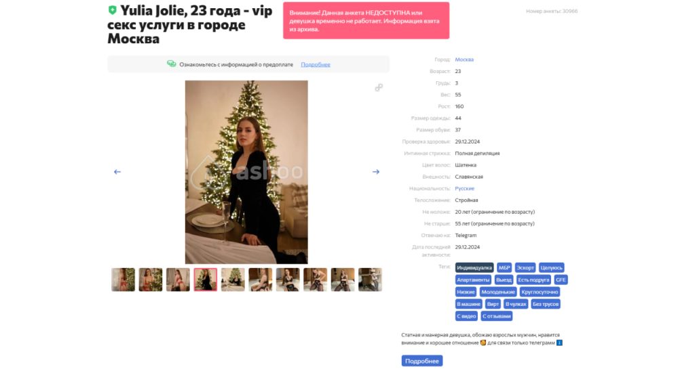Open the last thumbnail in the gallery strip
The image size is (695, 373).
pyautogui.click(x=370, y=280)
